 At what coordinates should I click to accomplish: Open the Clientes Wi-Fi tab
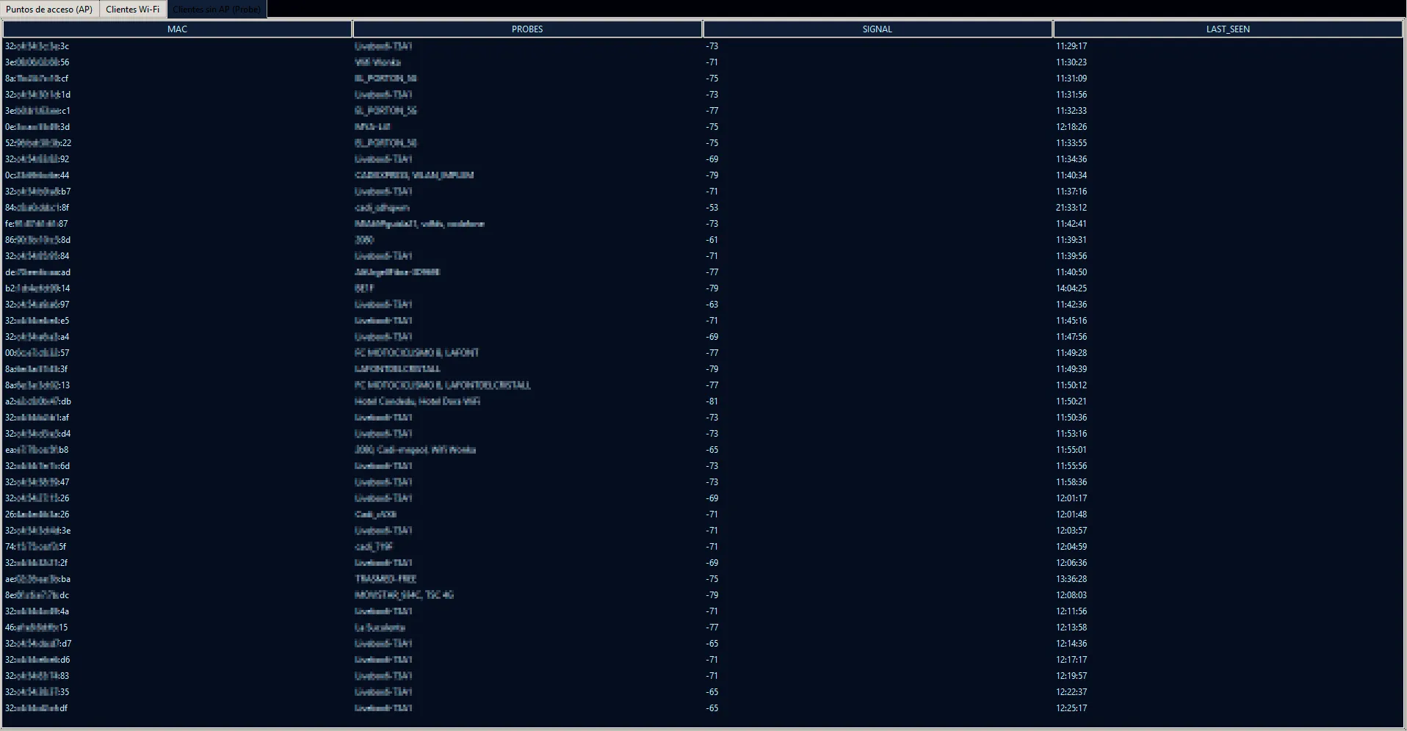132,10
